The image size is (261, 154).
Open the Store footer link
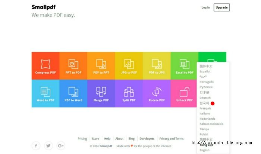95,138
